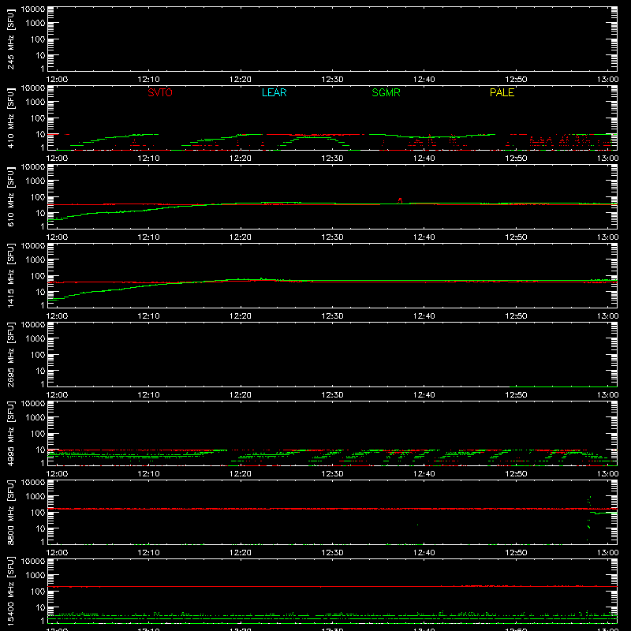The image size is (631, 631).
Task: Click the 10 tick label on the 15400 MHz axis
Action: pyautogui.click(x=41, y=607)
